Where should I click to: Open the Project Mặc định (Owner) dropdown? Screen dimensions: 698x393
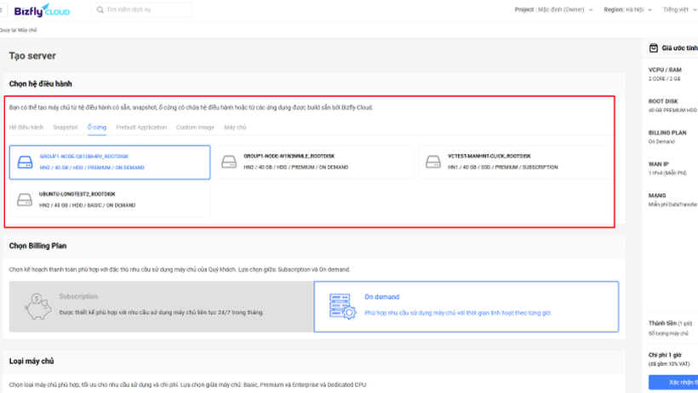(554, 9)
